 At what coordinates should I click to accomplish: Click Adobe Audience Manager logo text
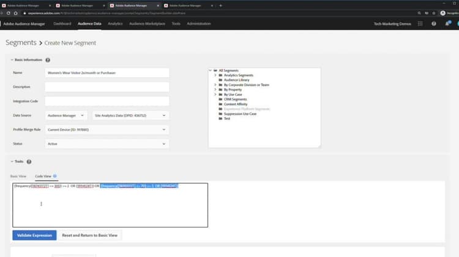(x=24, y=24)
